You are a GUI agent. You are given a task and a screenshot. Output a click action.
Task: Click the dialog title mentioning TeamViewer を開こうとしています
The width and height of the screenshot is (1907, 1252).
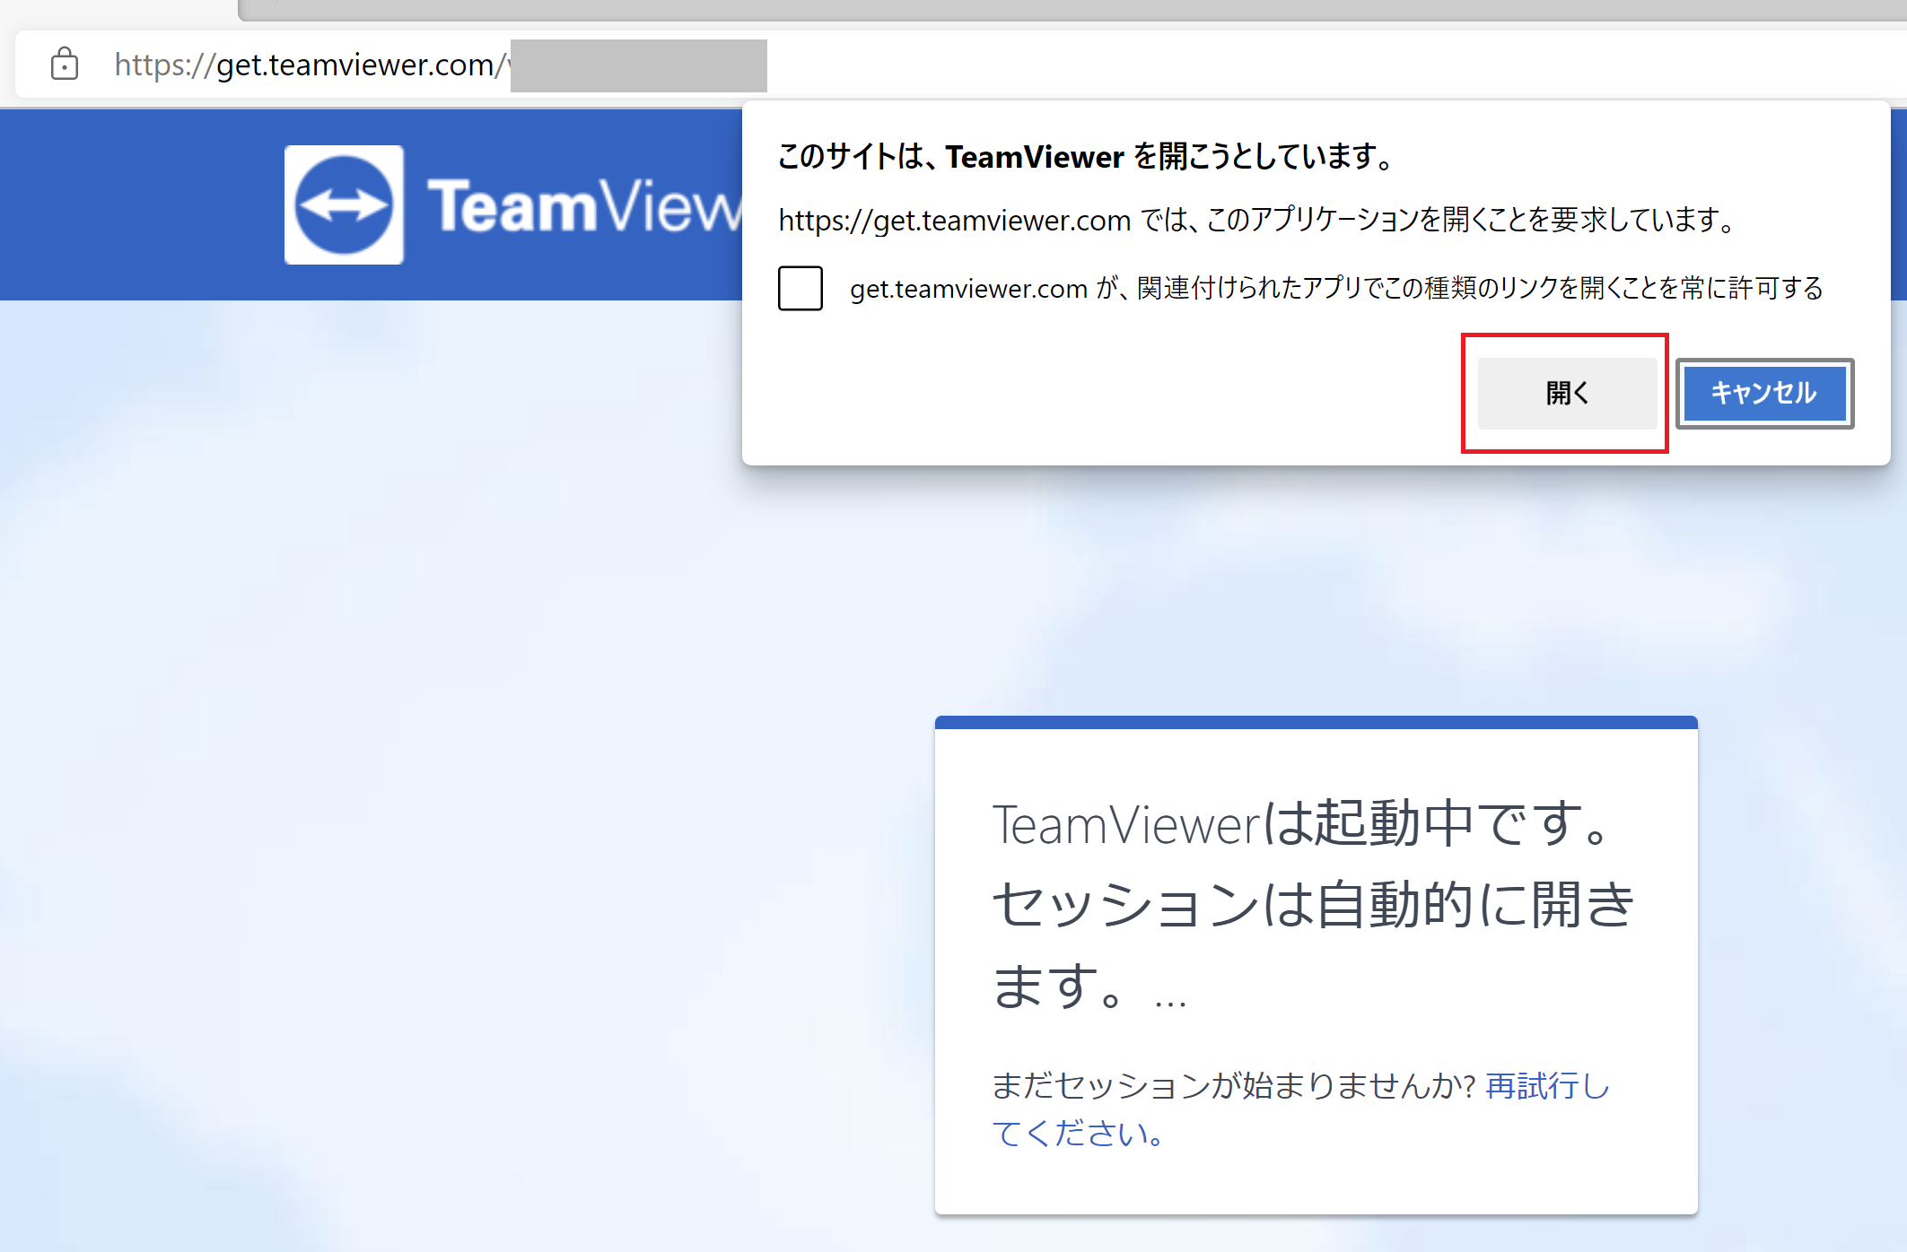tap(1086, 157)
